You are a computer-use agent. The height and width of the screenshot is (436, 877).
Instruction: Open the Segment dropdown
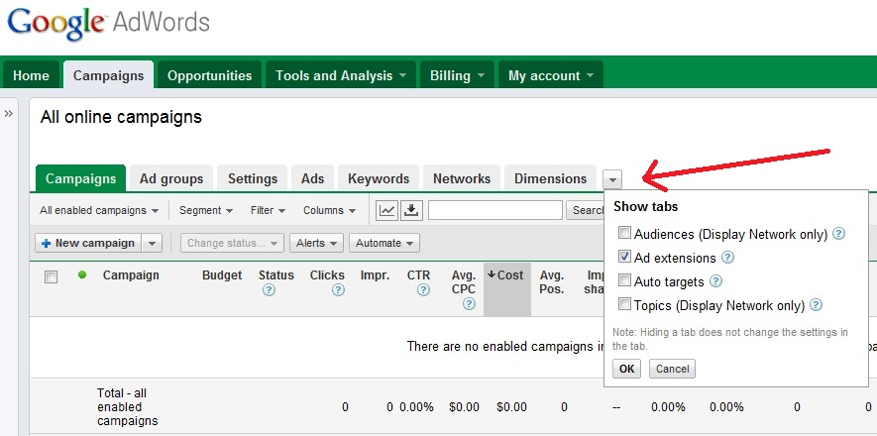[206, 211]
